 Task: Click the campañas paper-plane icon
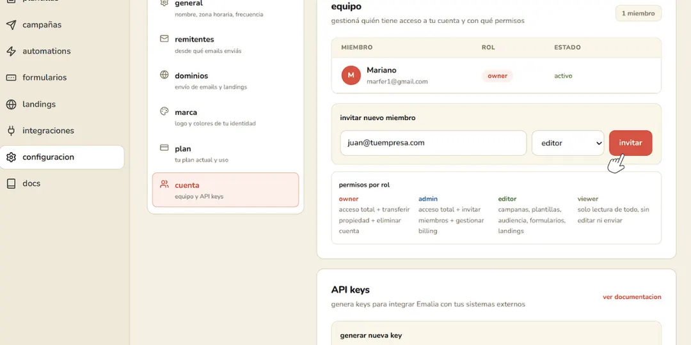(x=11, y=25)
